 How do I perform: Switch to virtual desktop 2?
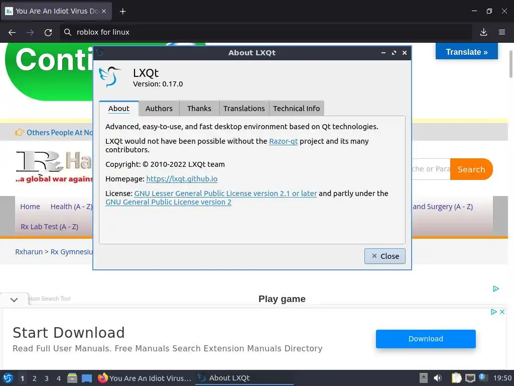tap(35, 378)
